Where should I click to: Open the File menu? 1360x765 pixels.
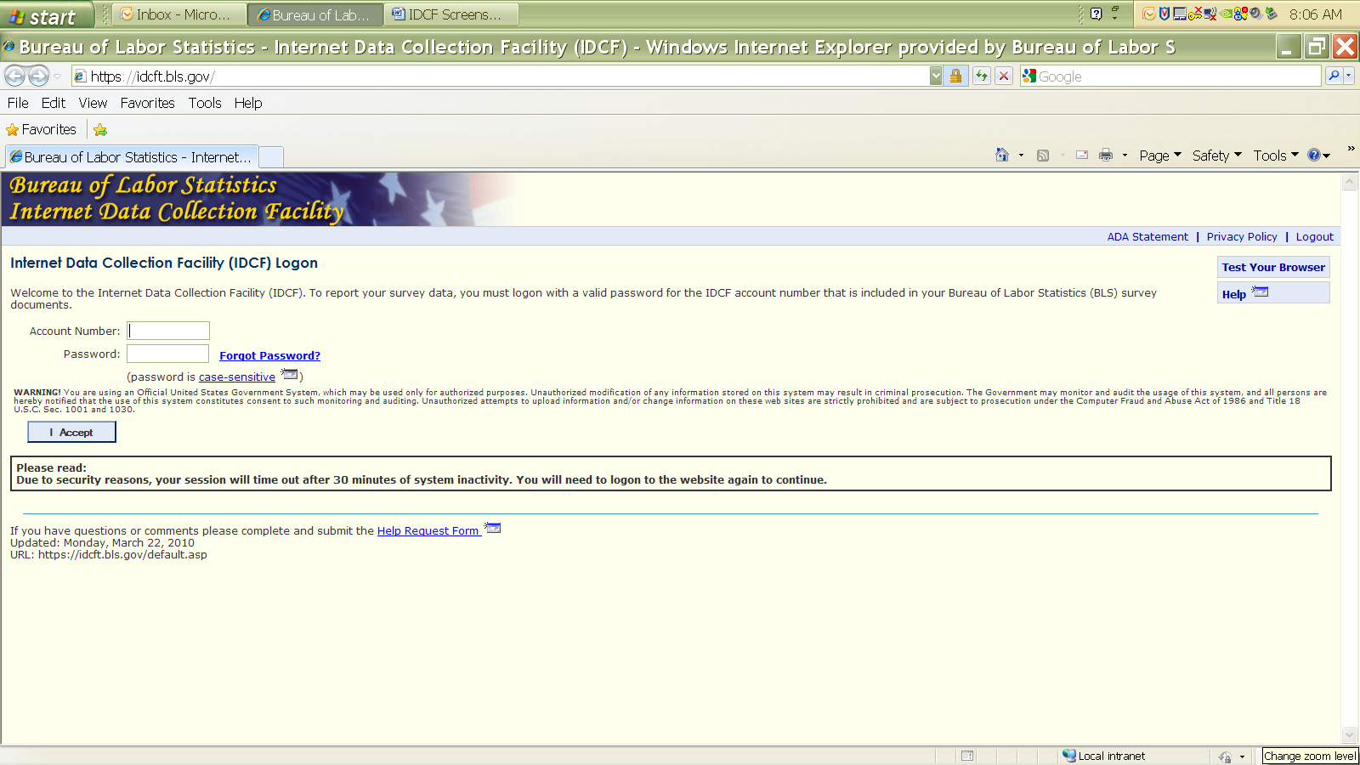pos(18,103)
